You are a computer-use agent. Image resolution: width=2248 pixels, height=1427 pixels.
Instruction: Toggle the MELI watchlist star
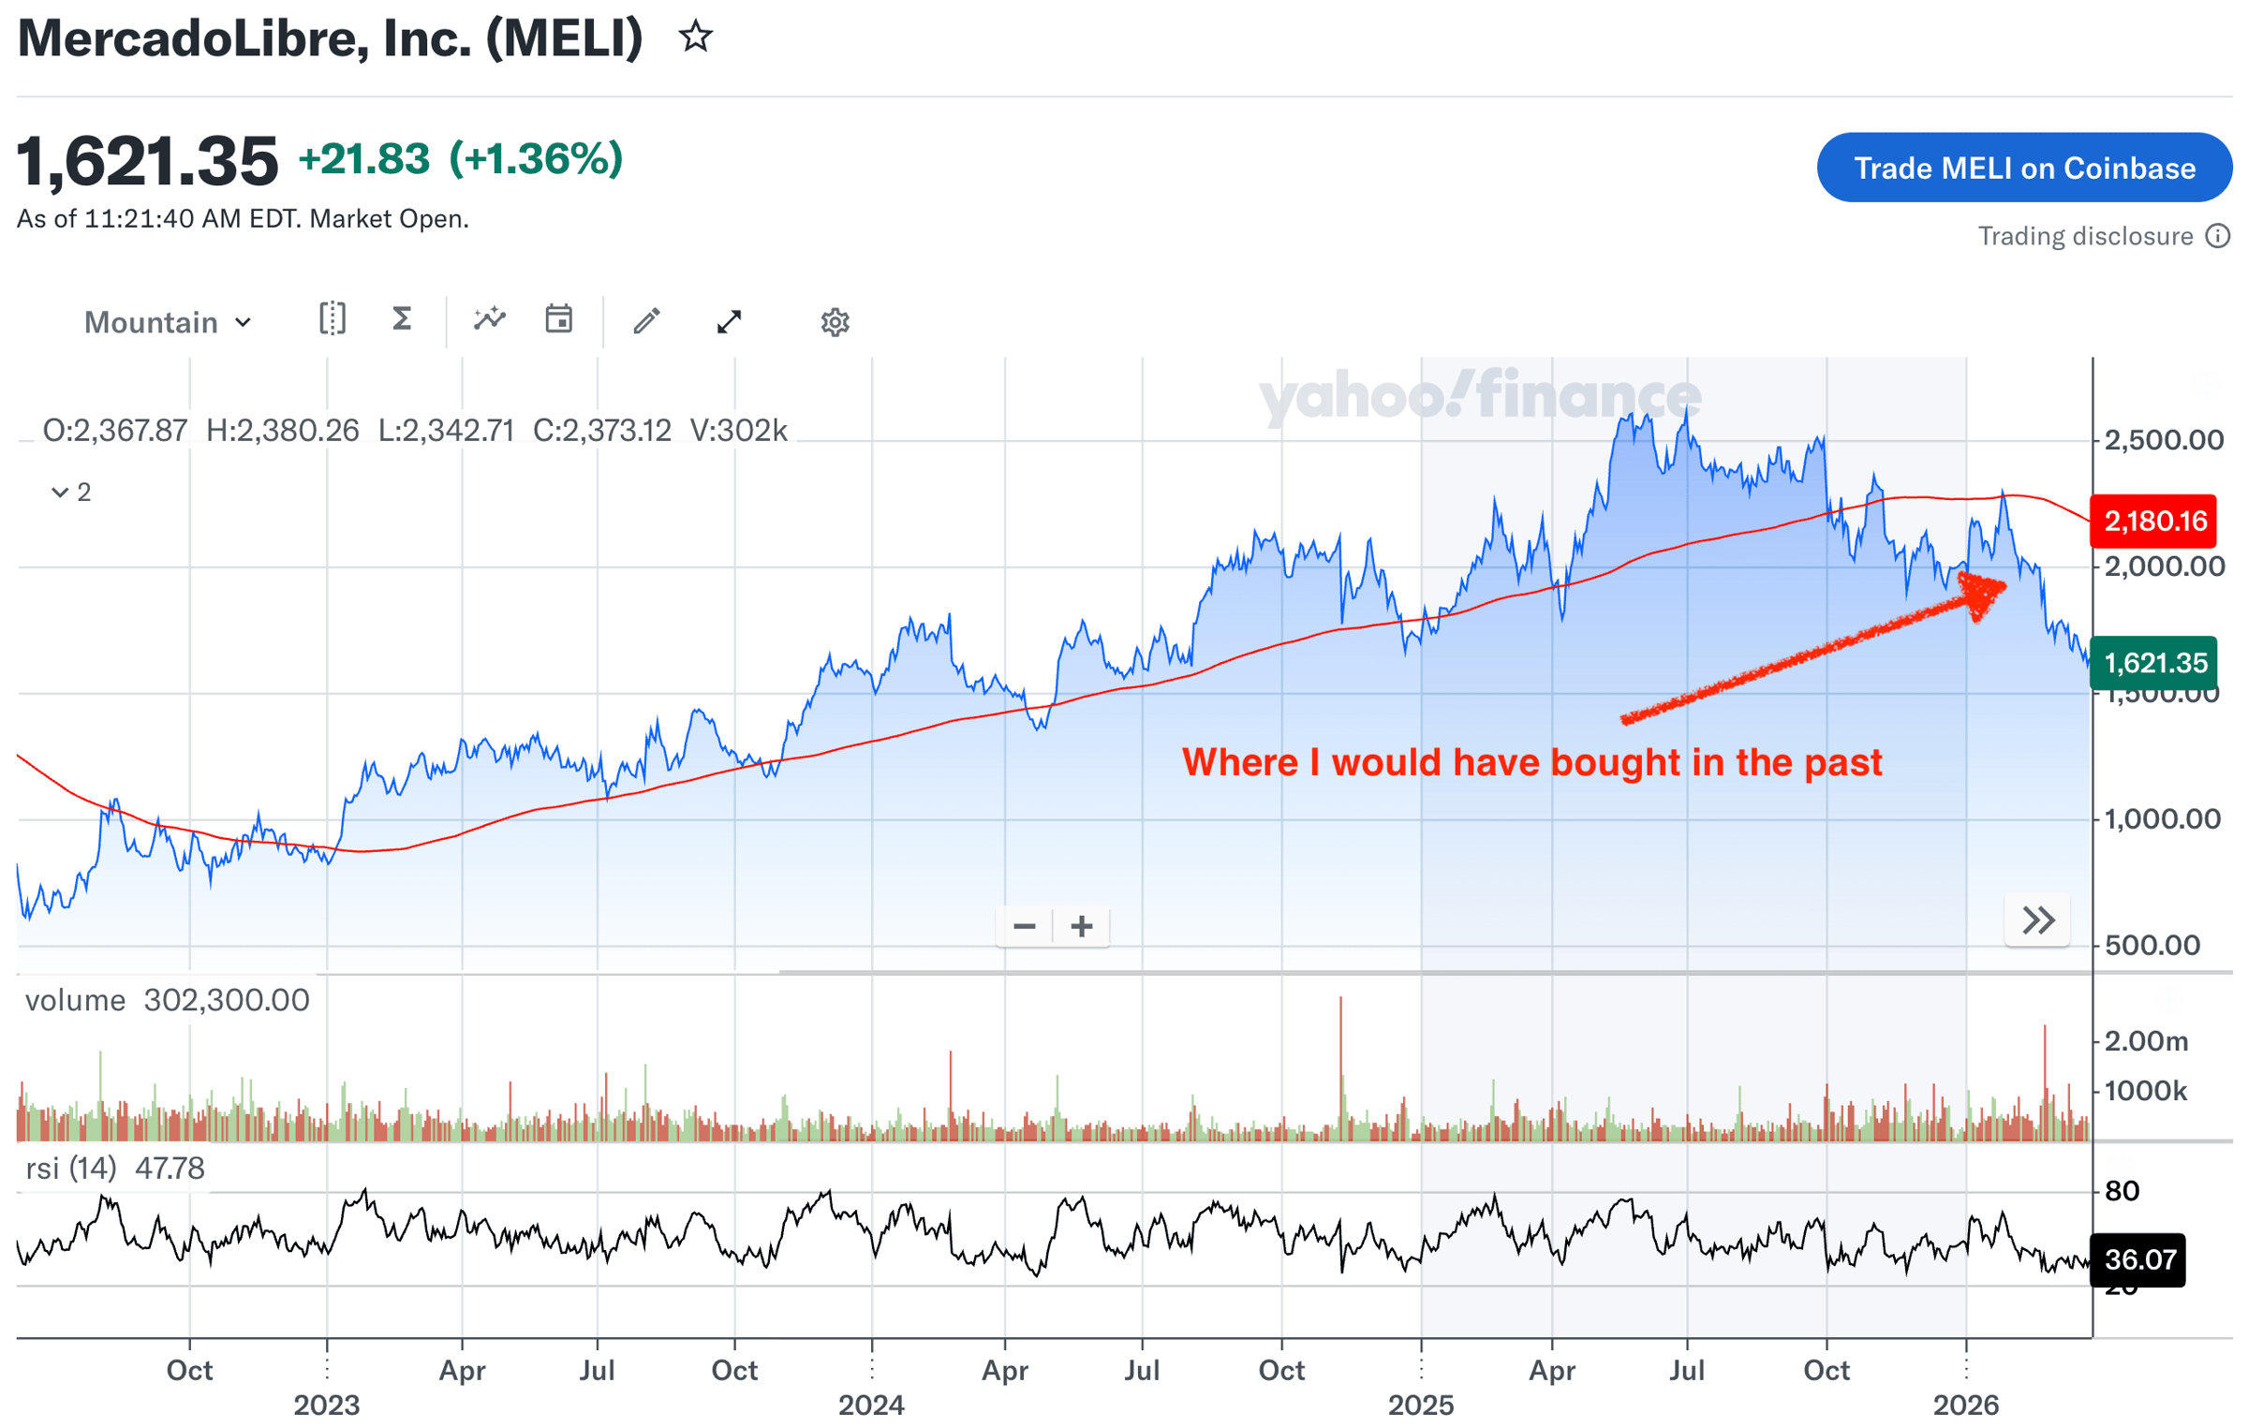pos(695,37)
